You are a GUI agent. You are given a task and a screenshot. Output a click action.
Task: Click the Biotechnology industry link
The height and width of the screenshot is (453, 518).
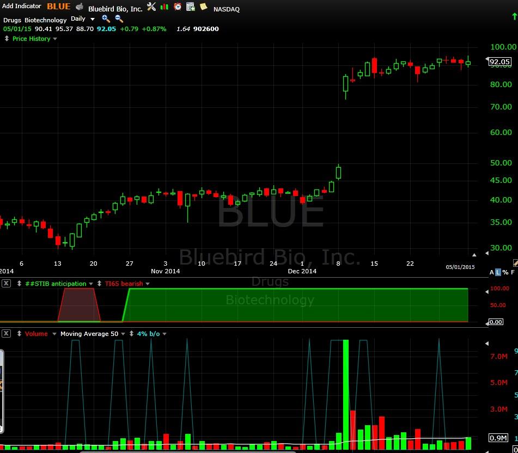46,20
